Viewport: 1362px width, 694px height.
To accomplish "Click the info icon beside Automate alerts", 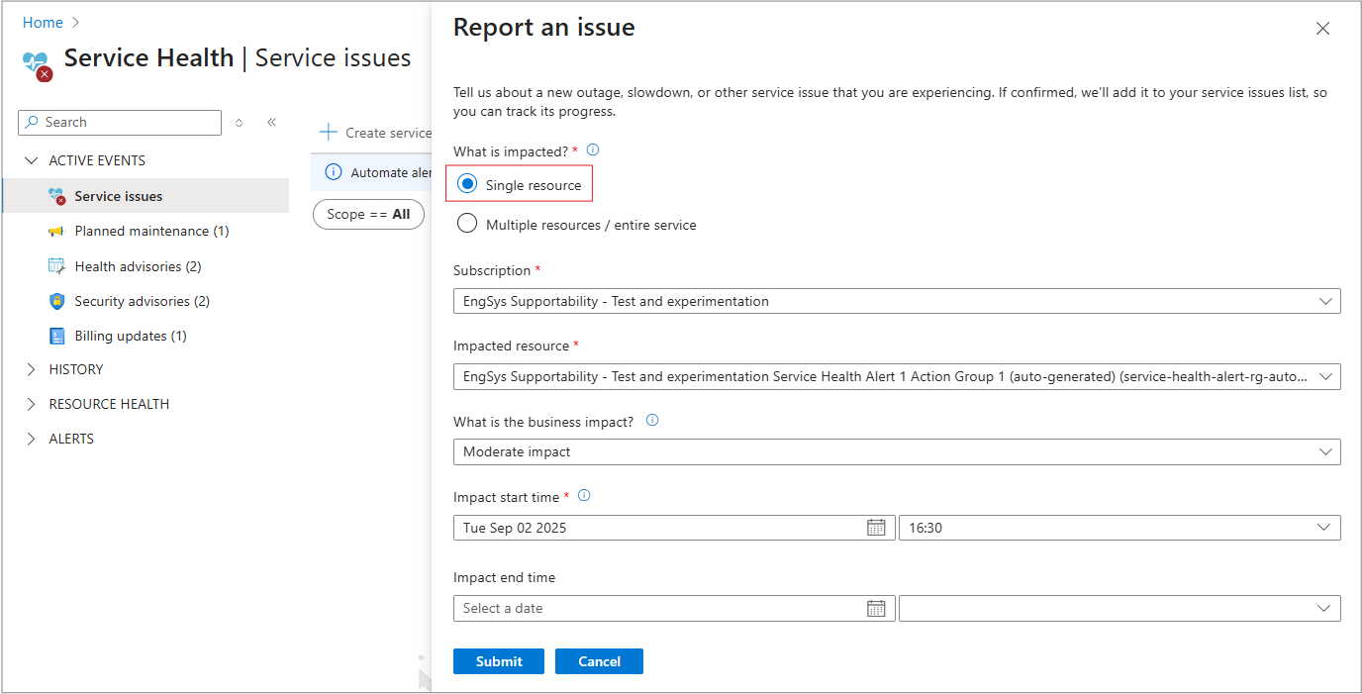I will click(x=334, y=172).
